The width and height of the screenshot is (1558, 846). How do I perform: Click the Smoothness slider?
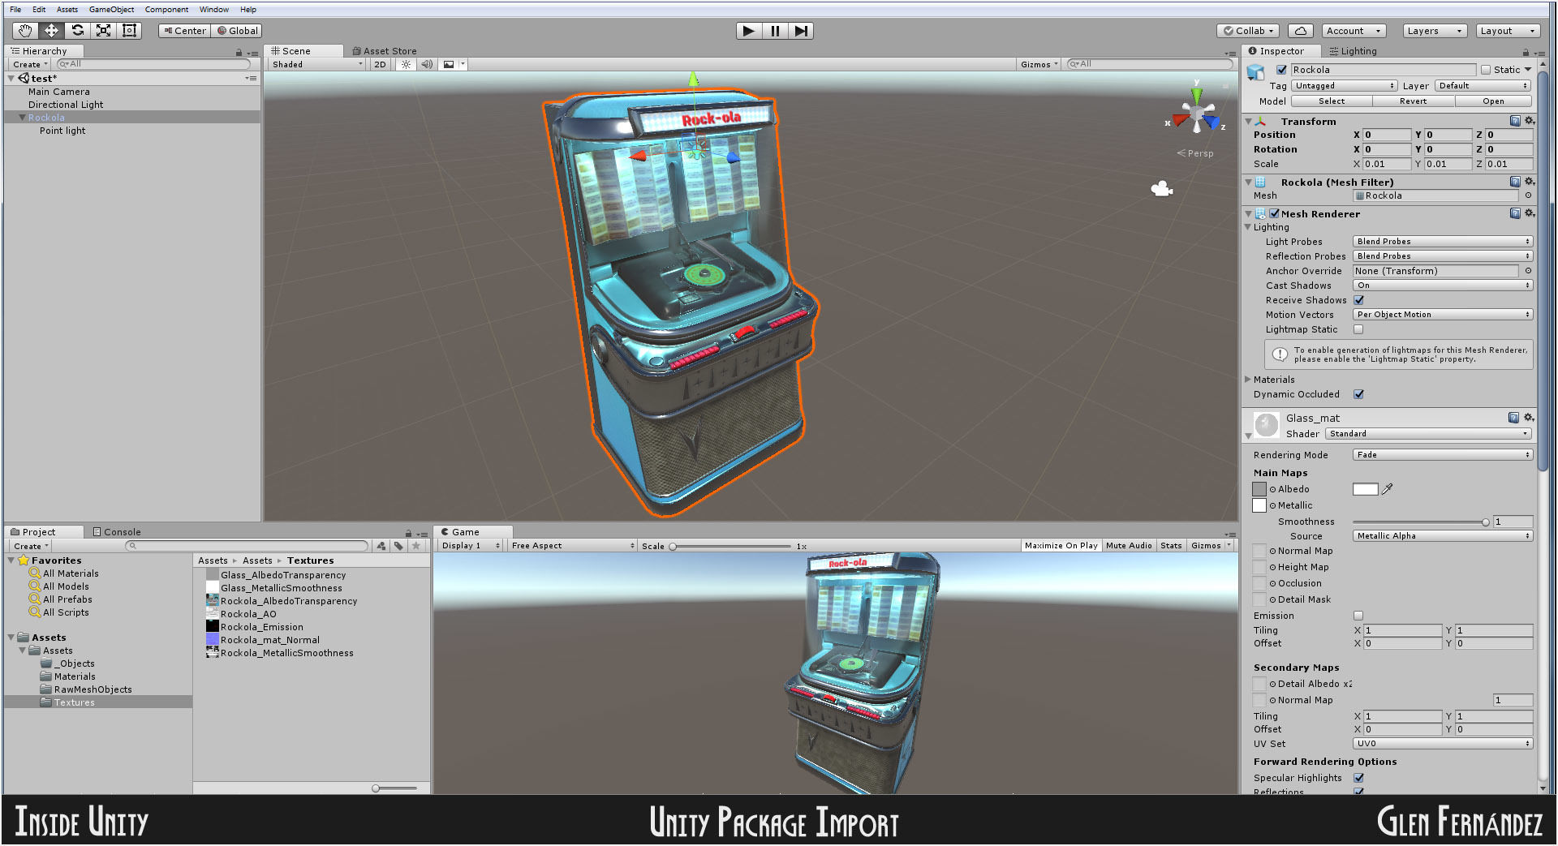(1419, 522)
